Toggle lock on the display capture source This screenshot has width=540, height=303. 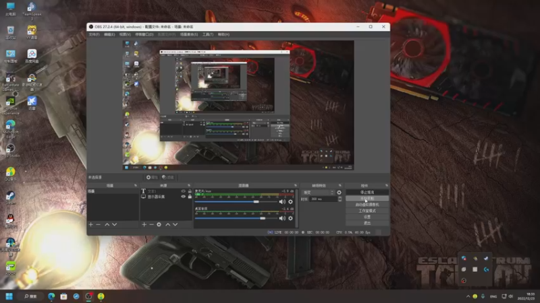pyautogui.click(x=190, y=197)
